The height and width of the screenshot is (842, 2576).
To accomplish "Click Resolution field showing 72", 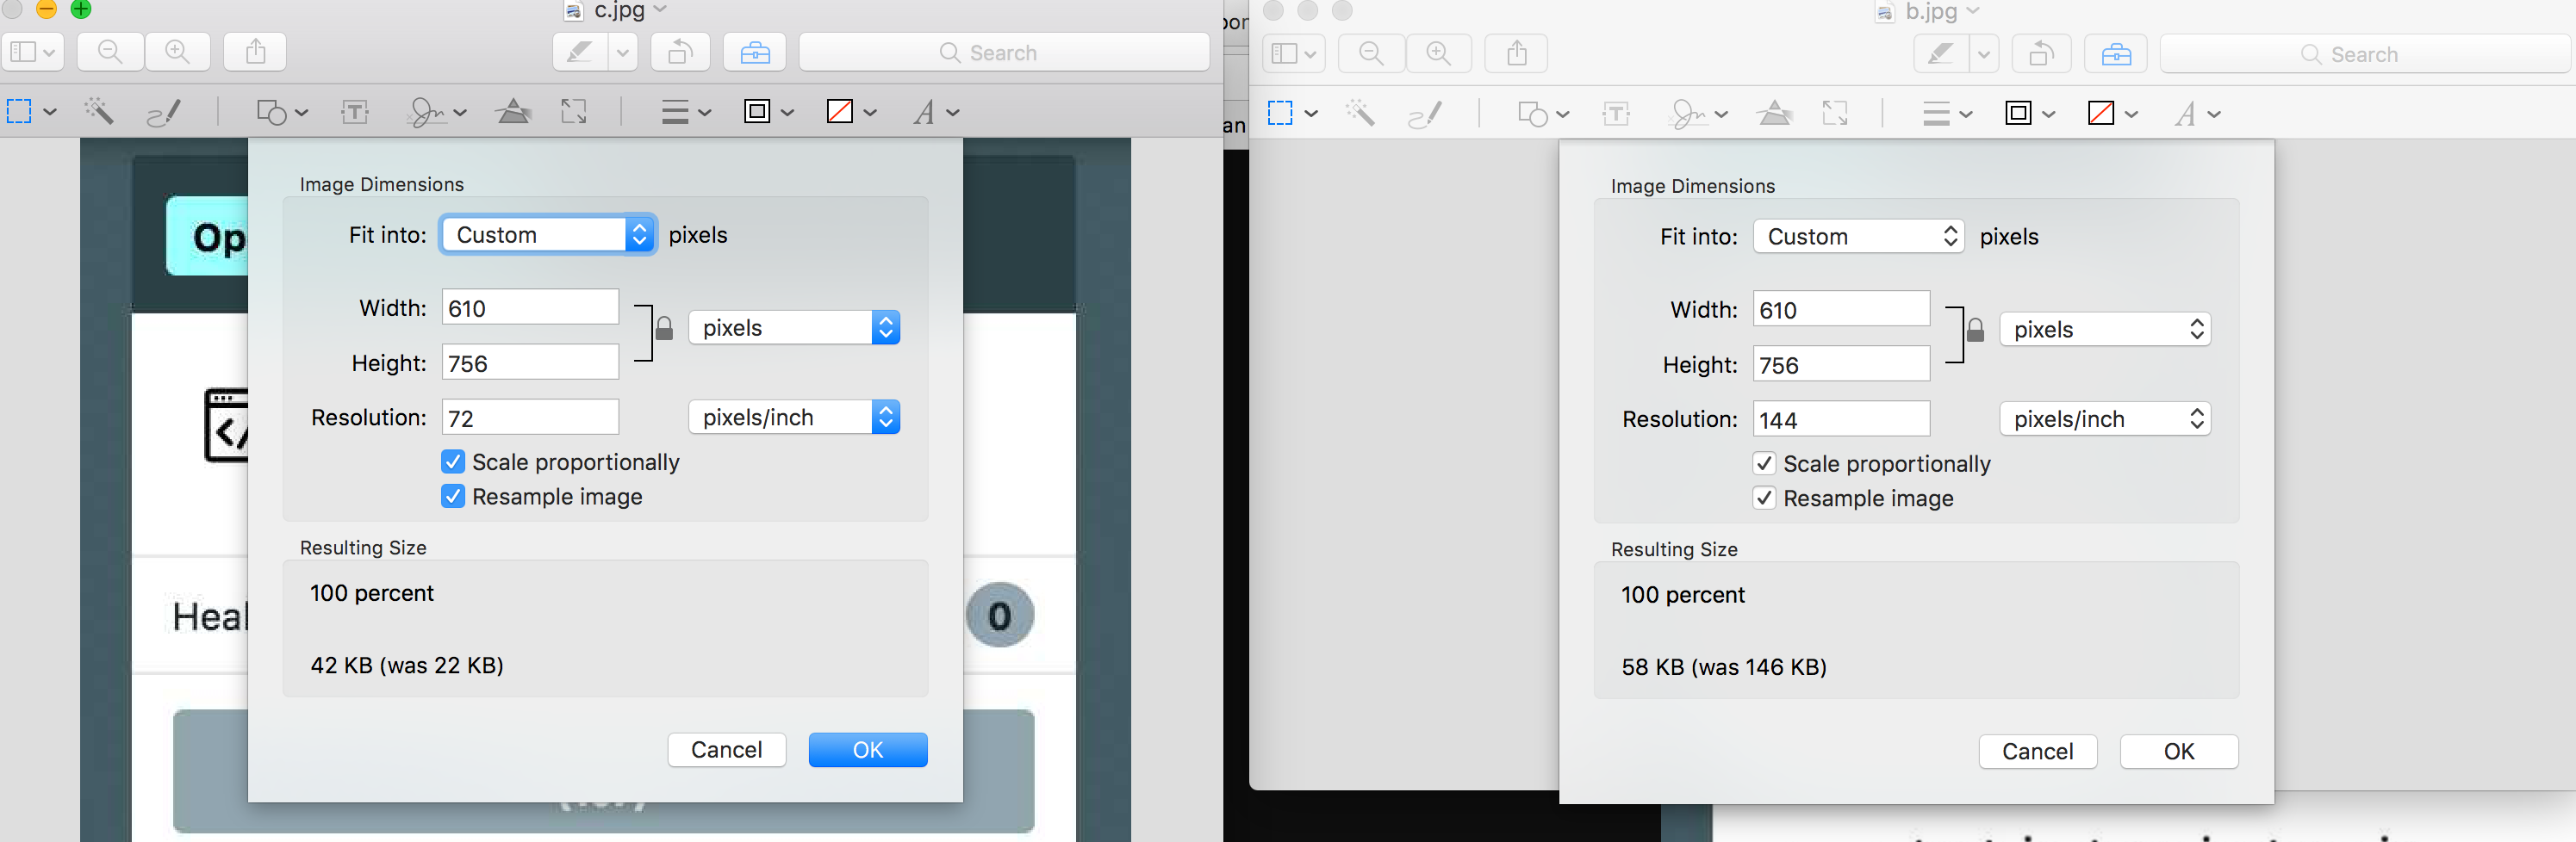I will 531,418.
